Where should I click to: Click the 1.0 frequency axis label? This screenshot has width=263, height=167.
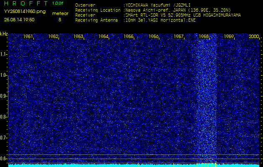[x=4, y=75]
